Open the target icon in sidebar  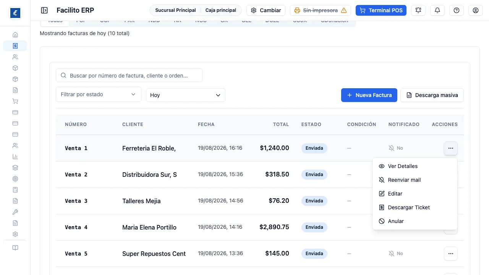[x=15, y=179]
